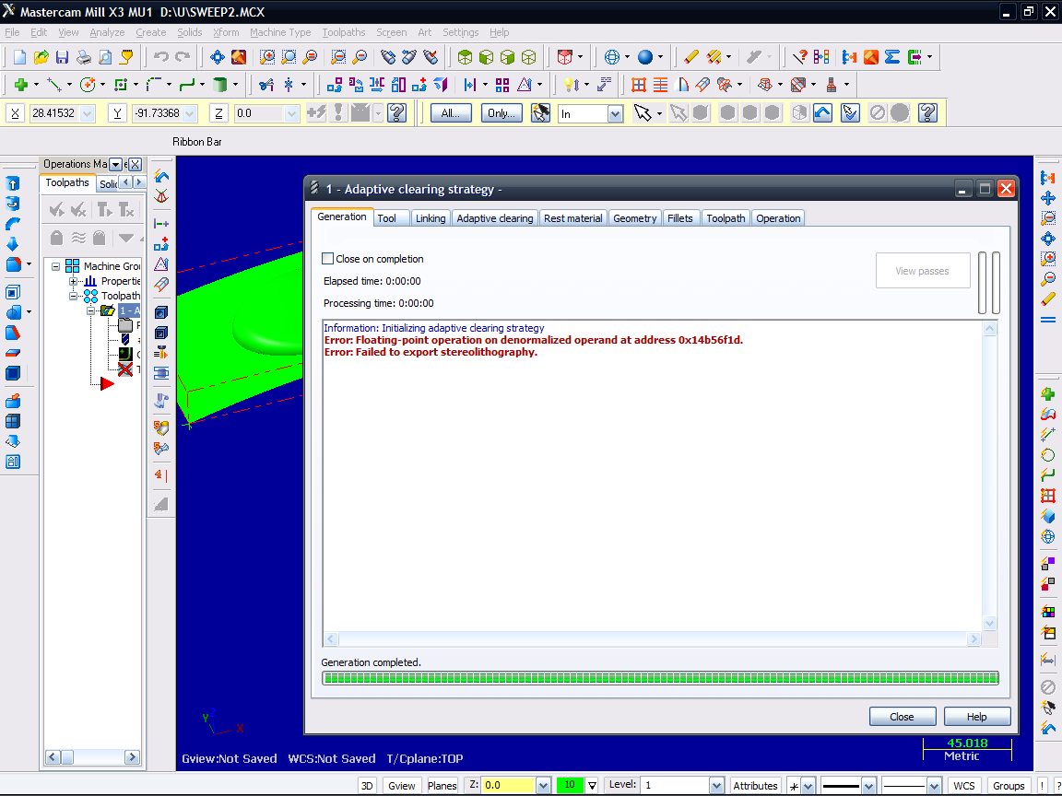Open the Xform menu
Viewport: 1062px width, 796px height.
click(226, 32)
